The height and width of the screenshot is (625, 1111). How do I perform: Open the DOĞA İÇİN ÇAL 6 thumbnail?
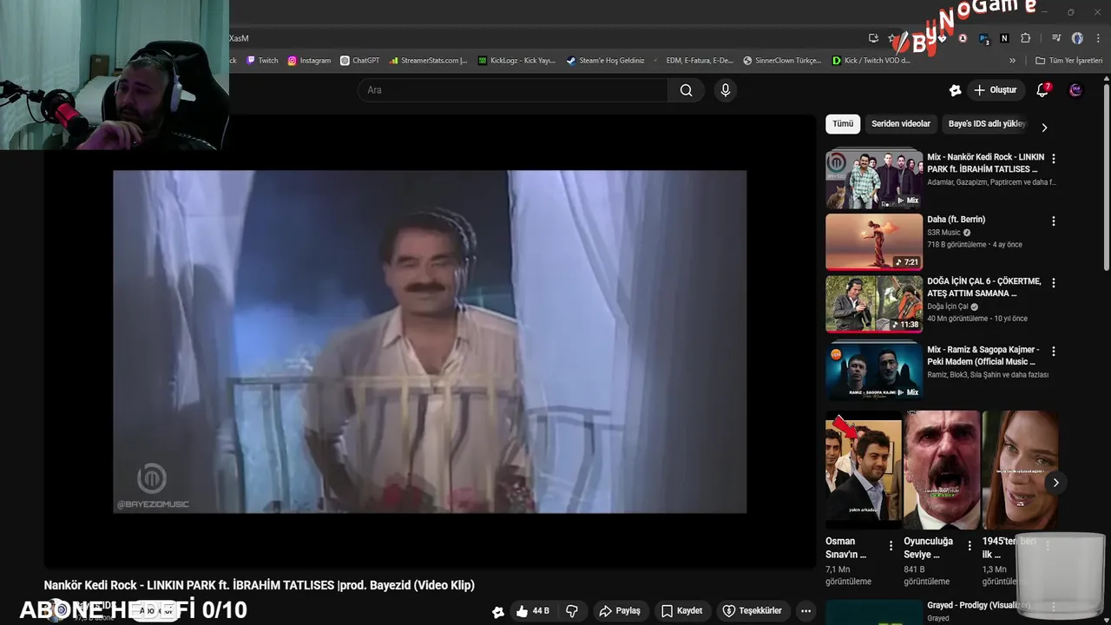click(x=874, y=305)
